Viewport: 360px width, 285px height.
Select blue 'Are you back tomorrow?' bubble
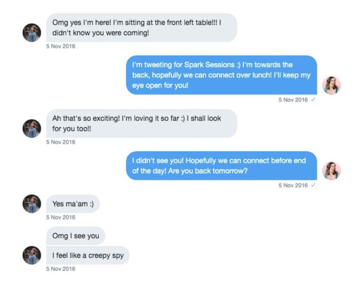[222, 165]
